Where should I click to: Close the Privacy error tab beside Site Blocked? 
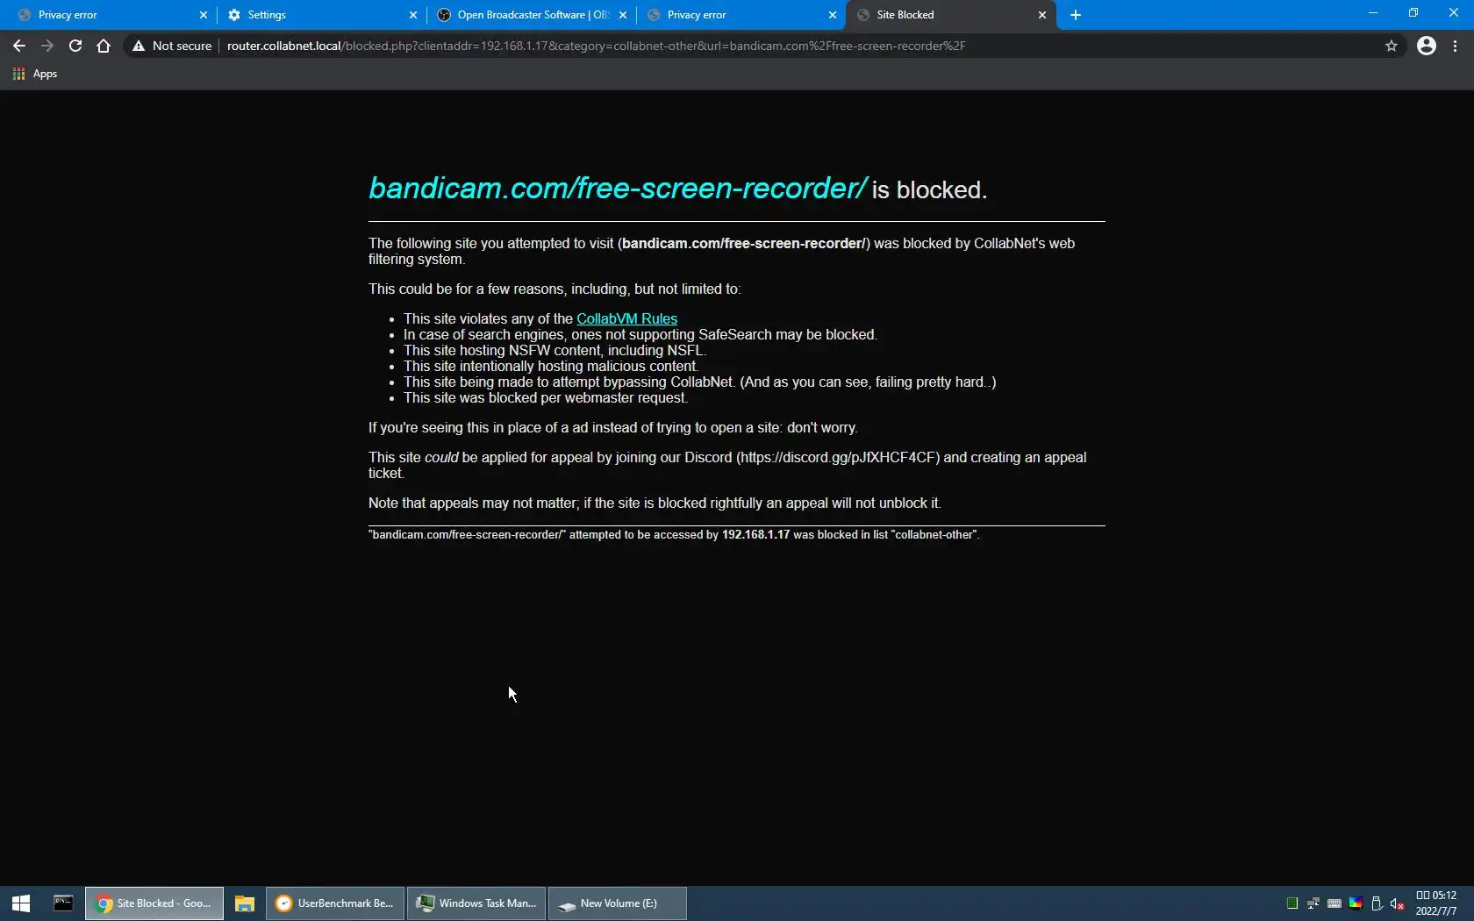tap(833, 15)
